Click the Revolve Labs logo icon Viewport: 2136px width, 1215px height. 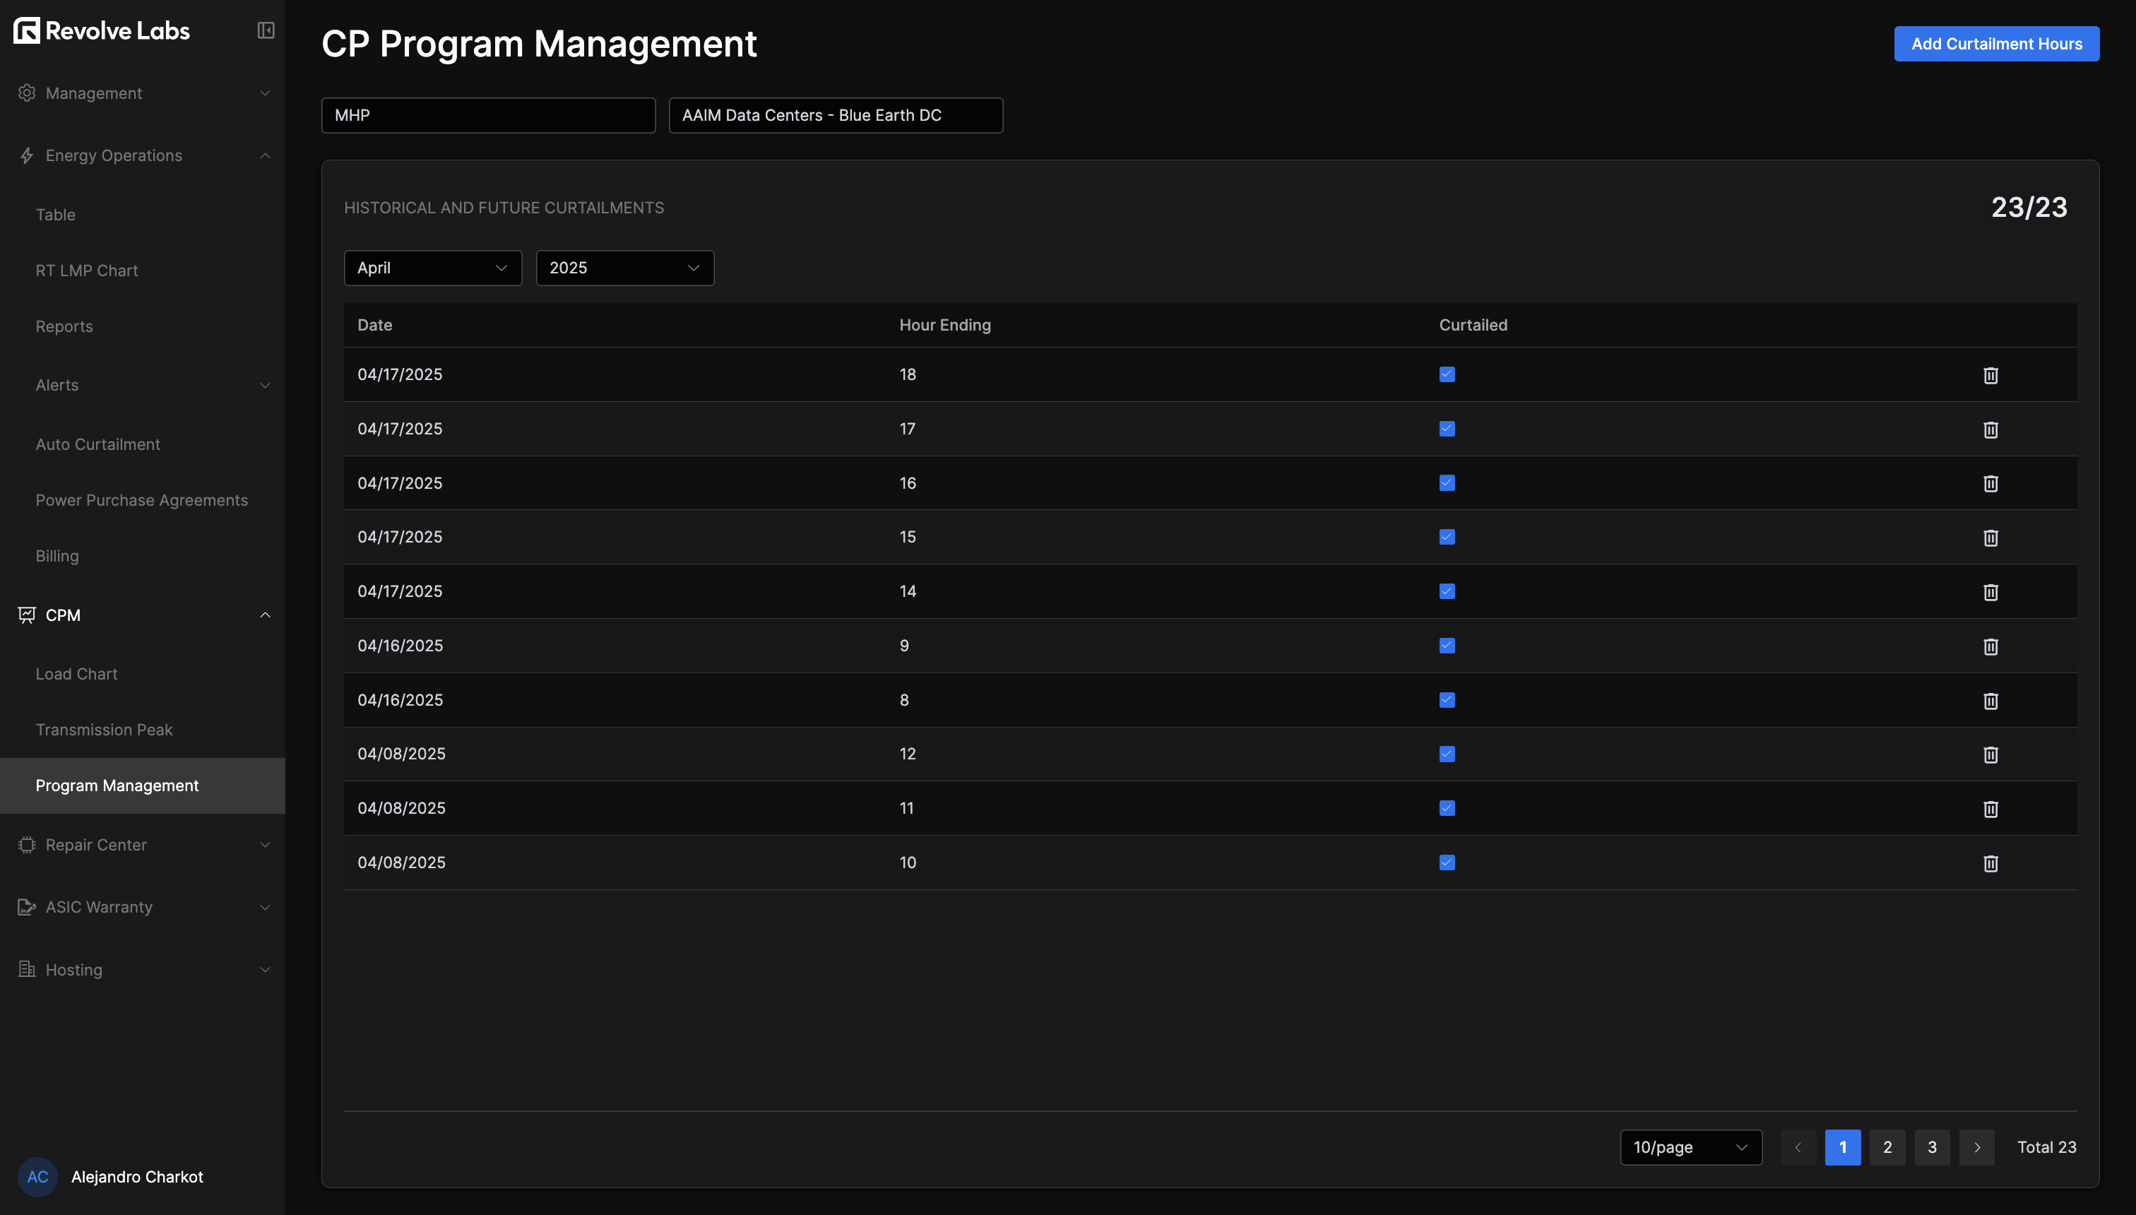28,30
